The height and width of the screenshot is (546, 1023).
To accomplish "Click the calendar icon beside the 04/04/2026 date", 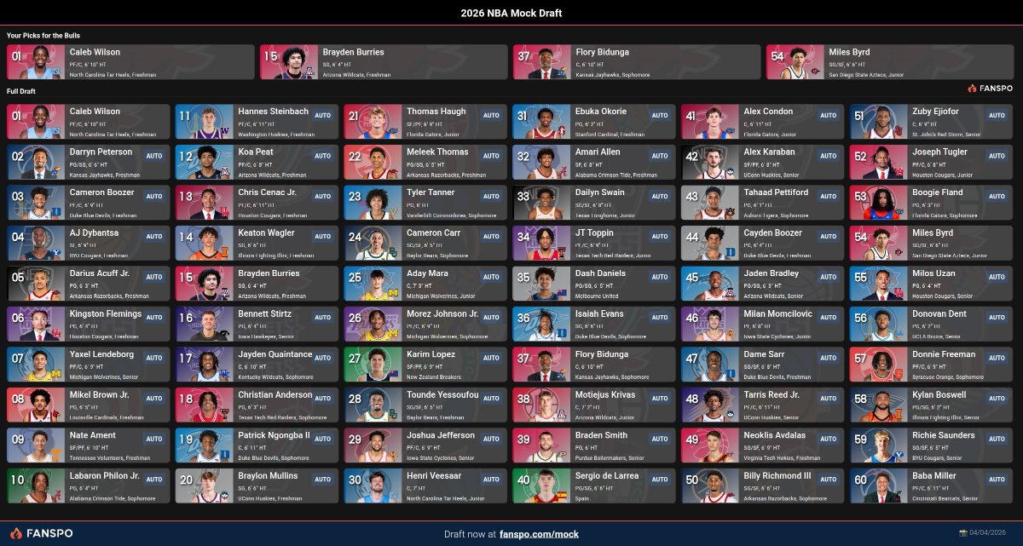I will click(x=964, y=534).
